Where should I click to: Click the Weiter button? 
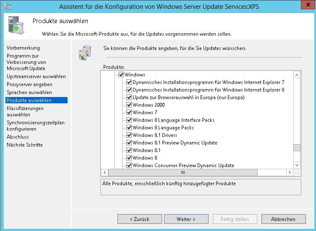click(x=186, y=219)
